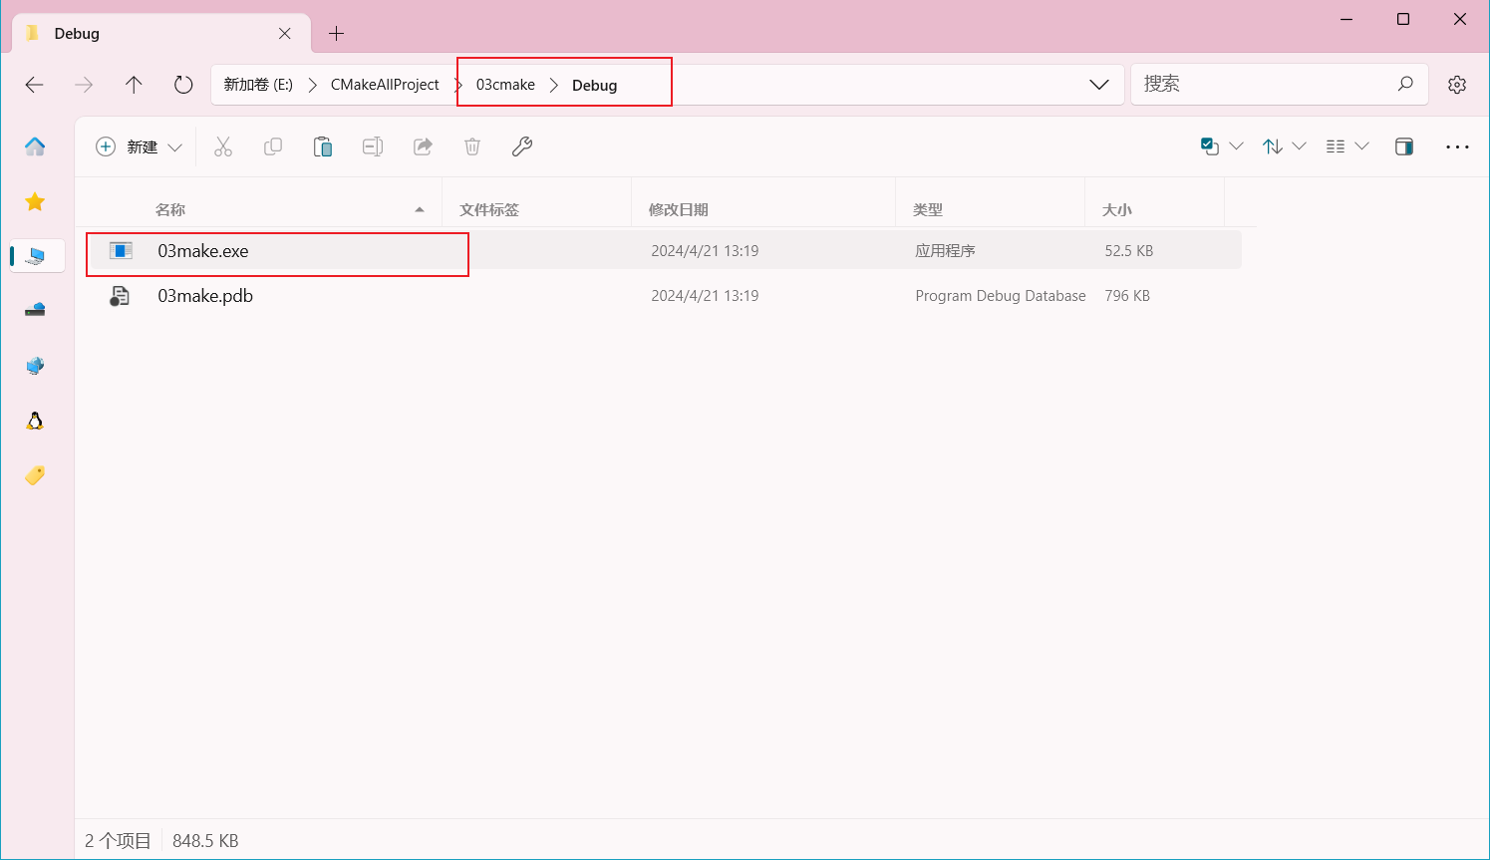The image size is (1490, 860).
Task: Click the Delete trash can icon
Action: coord(472,146)
